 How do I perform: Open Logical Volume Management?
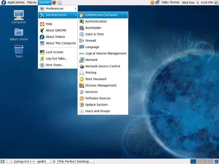point(103,53)
